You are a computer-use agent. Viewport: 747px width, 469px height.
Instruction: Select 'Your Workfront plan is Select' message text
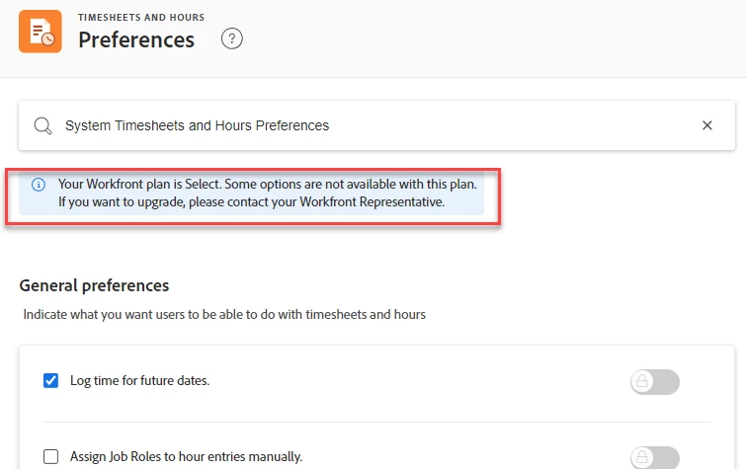(268, 184)
